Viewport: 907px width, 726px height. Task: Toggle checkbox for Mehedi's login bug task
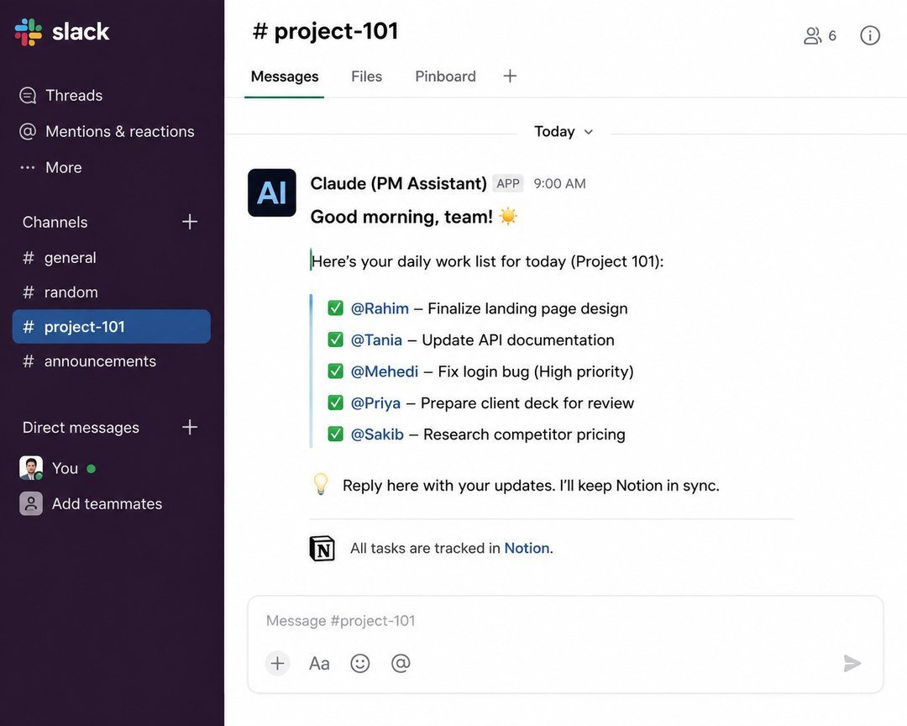pos(335,371)
